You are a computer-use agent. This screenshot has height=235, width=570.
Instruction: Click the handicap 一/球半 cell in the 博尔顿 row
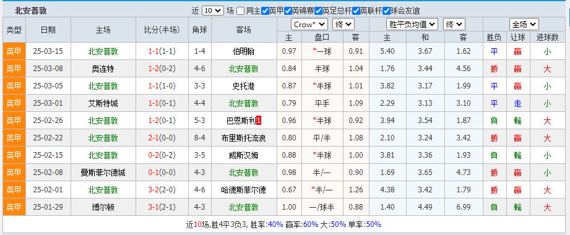(322, 207)
